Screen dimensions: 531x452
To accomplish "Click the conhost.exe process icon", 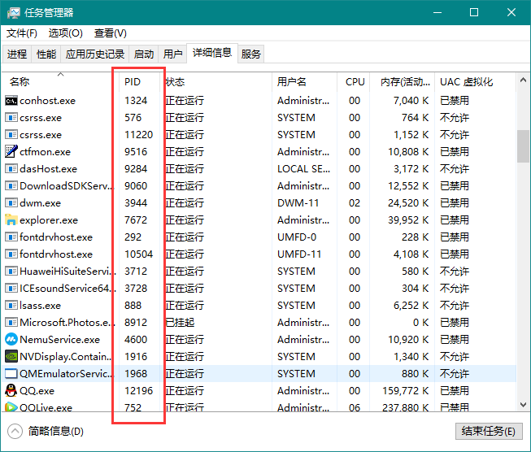I will [x=11, y=101].
